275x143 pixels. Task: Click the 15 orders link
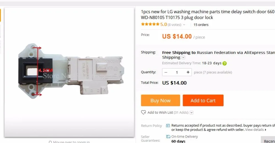click(201, 25)
